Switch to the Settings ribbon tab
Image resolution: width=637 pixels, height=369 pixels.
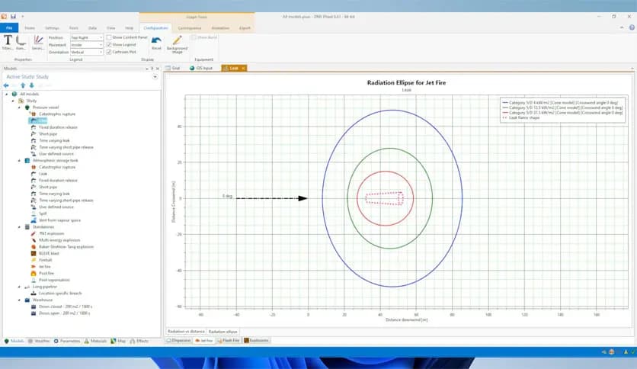click(52, 28)
